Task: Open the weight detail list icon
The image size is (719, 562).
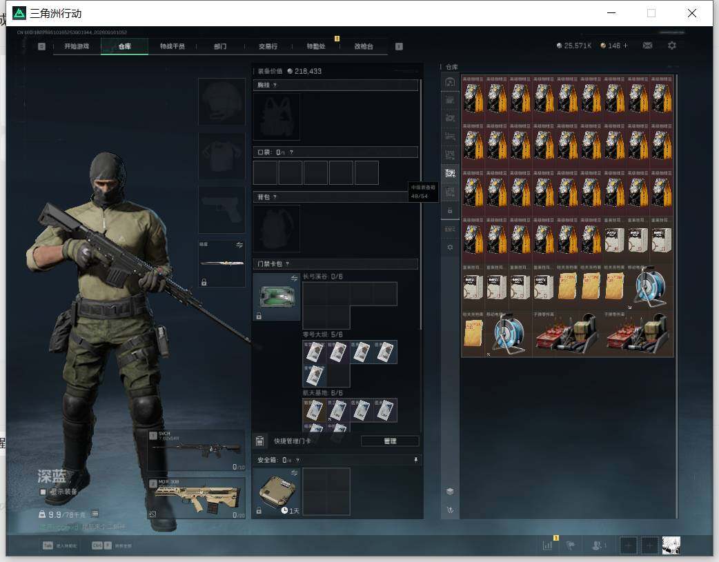Action: click(x=95, y=514)
